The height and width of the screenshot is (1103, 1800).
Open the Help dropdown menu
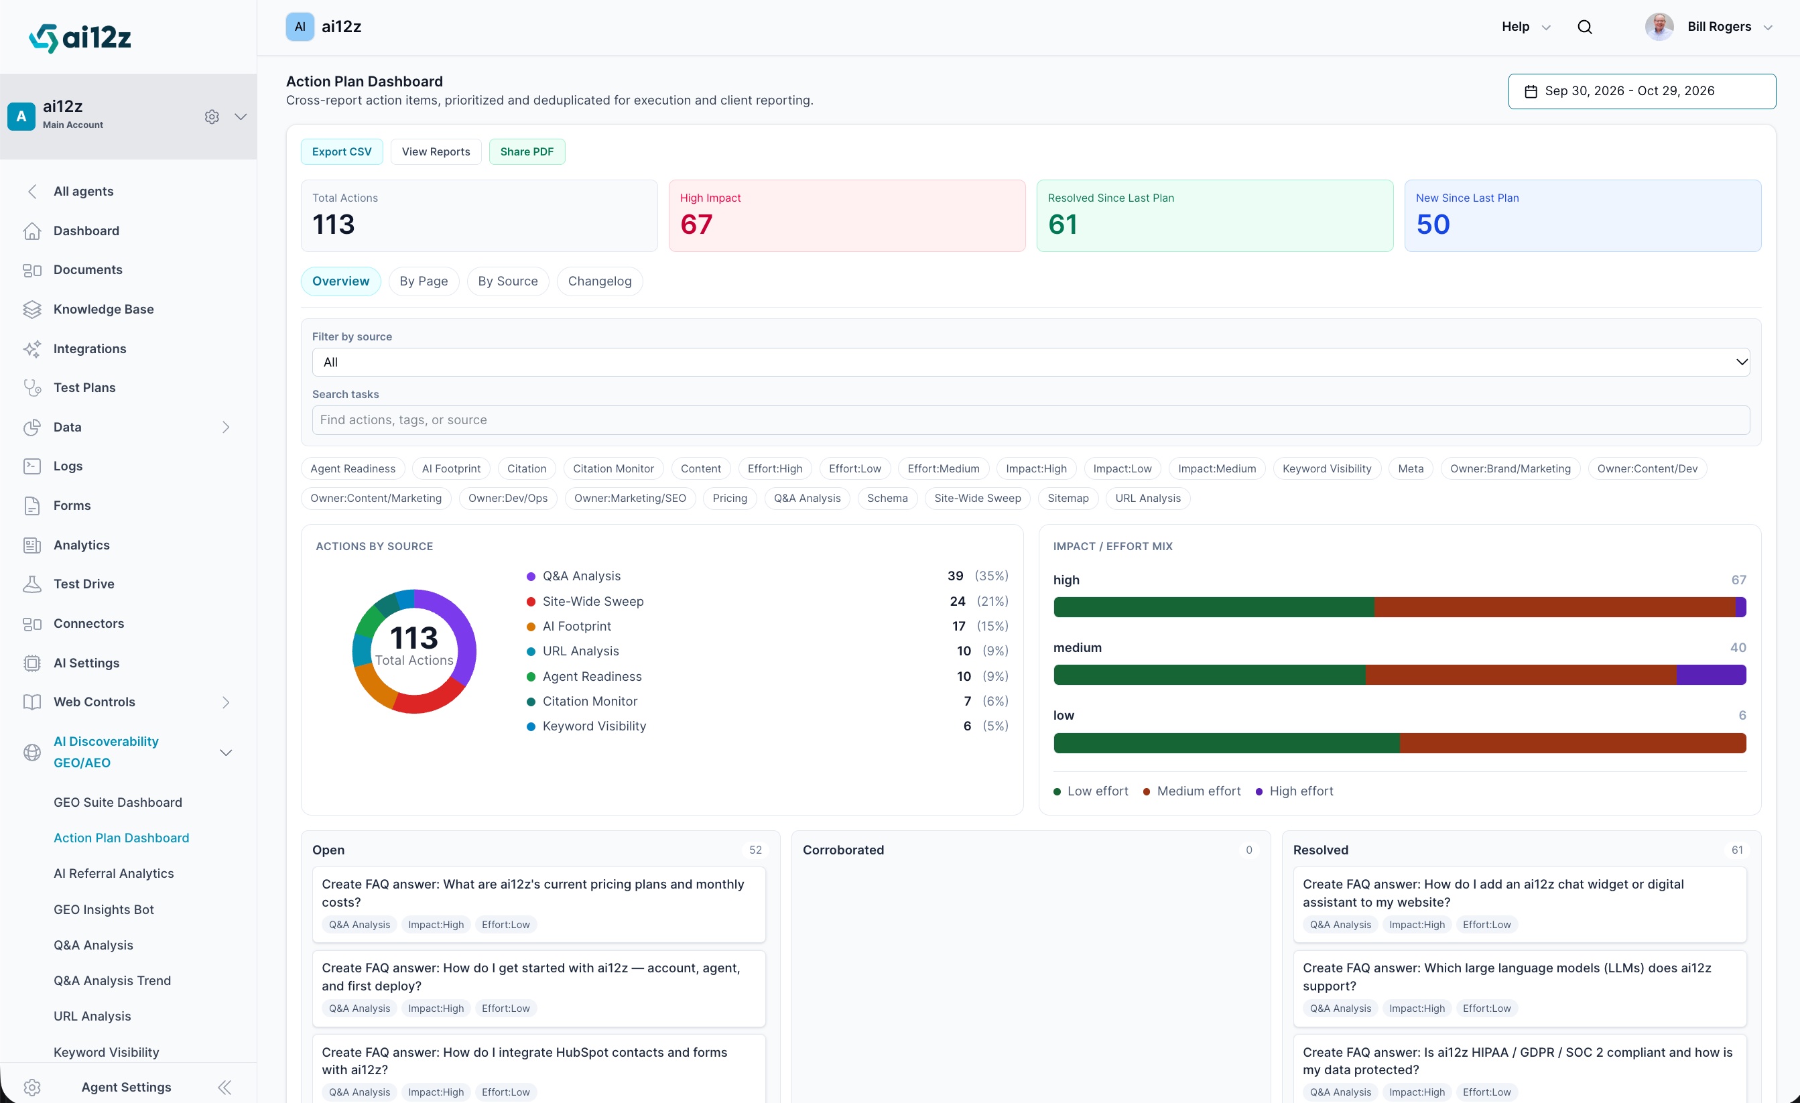[x=1525, y=27]
